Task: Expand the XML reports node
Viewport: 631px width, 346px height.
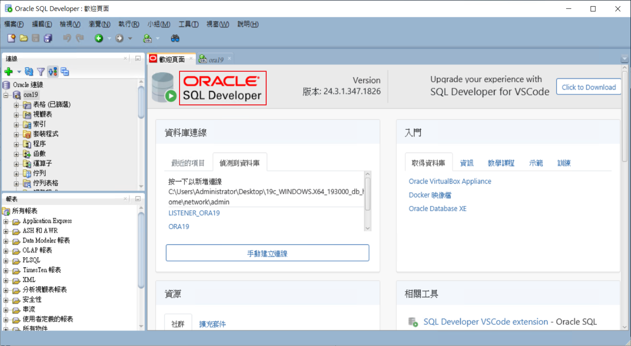Action: (x=6, y=280)
